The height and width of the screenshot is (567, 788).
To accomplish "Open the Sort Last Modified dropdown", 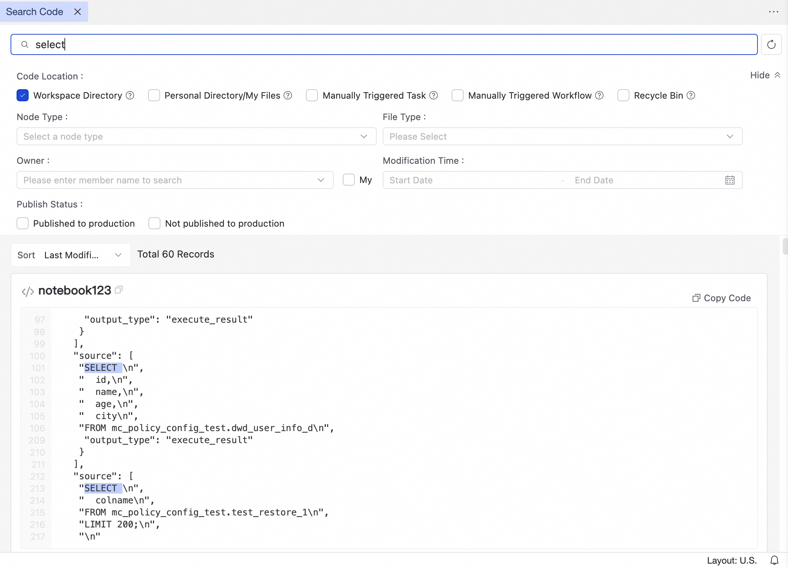I will point(71,255).
